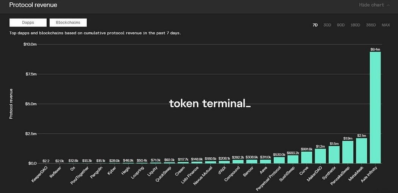Image resolution: width=398 pixels, height=193 pixels.
Task: Select the Blockchains button
Action: click(x=68, y=22)
